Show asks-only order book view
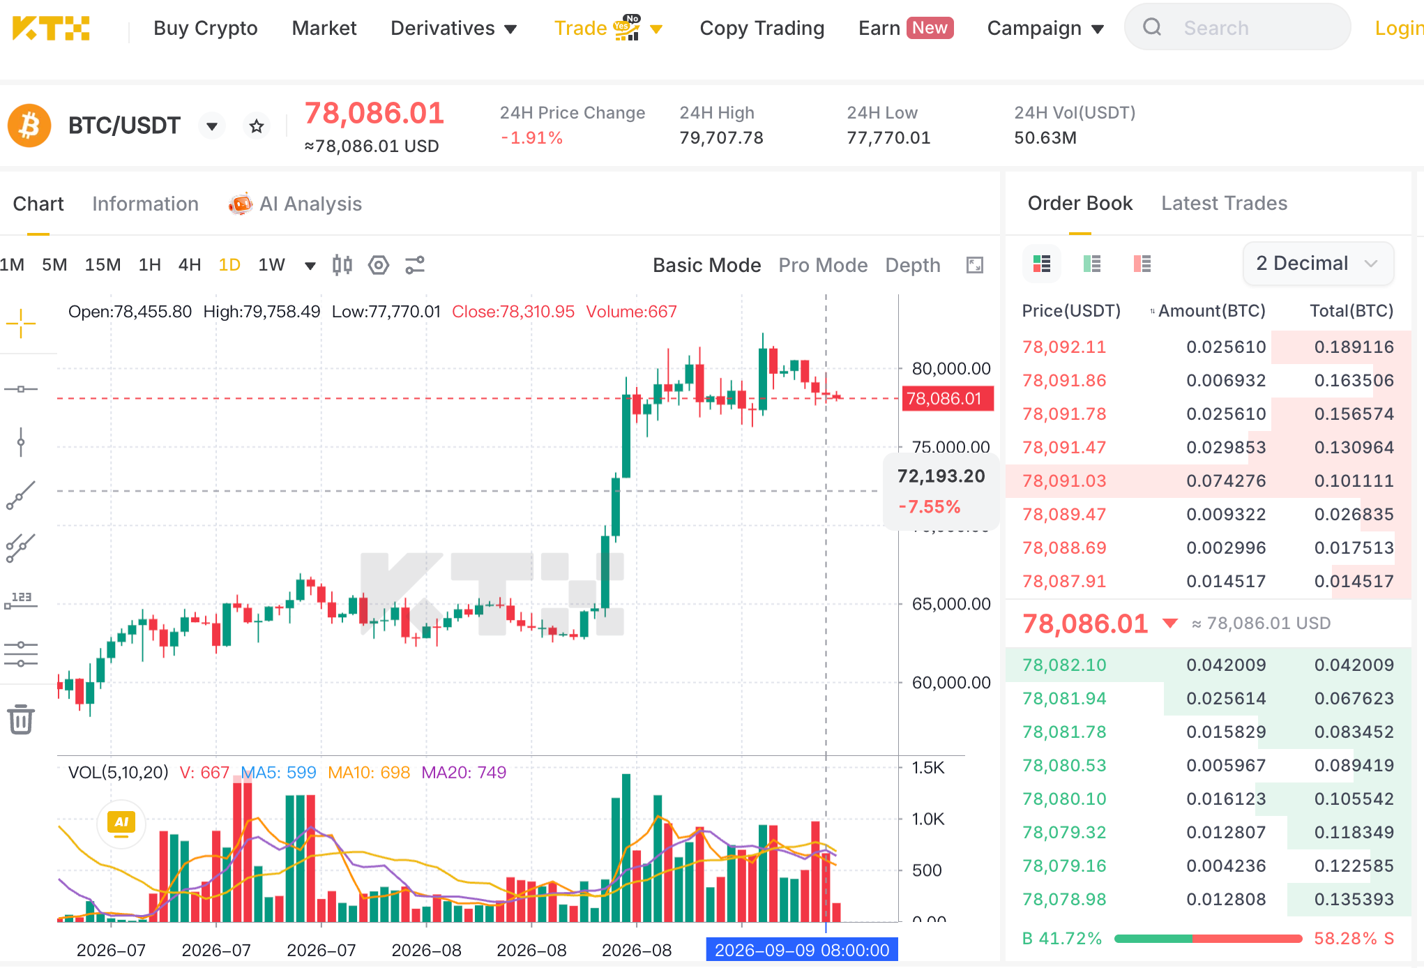 (x=1142, y=264)
